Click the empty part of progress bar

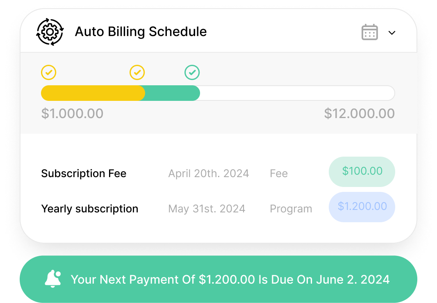coord(297,93)
